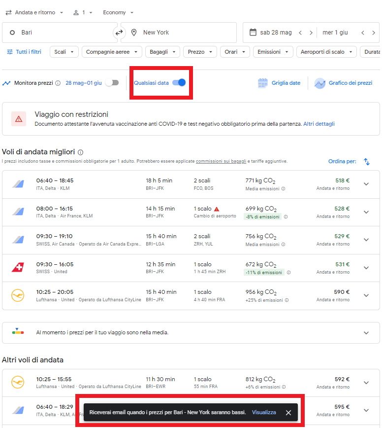
Task: Expand the 518 € flight details
Action: (x=366, y=184)
